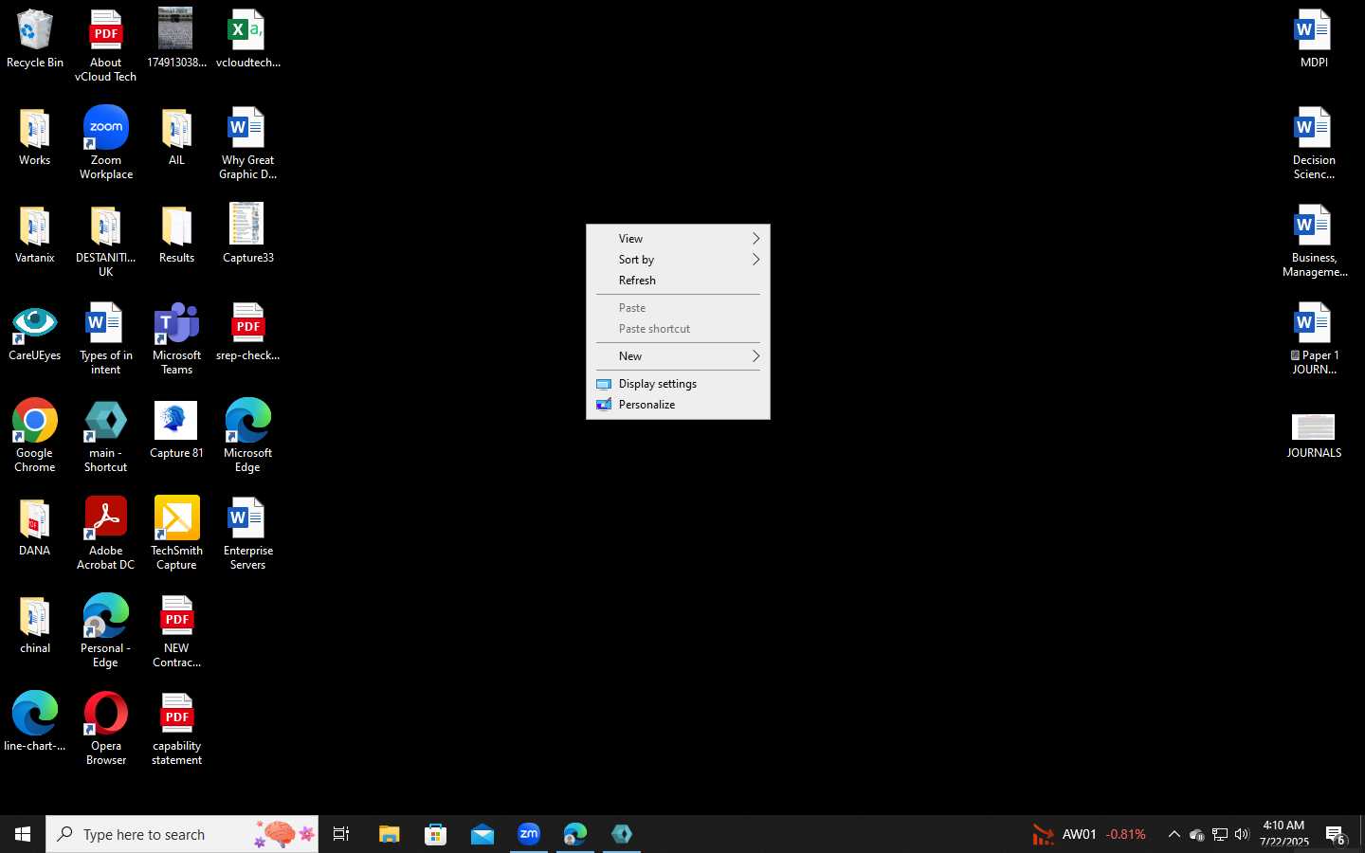
Task: Select the MDPI Word document
Action: pos(1315,40)
